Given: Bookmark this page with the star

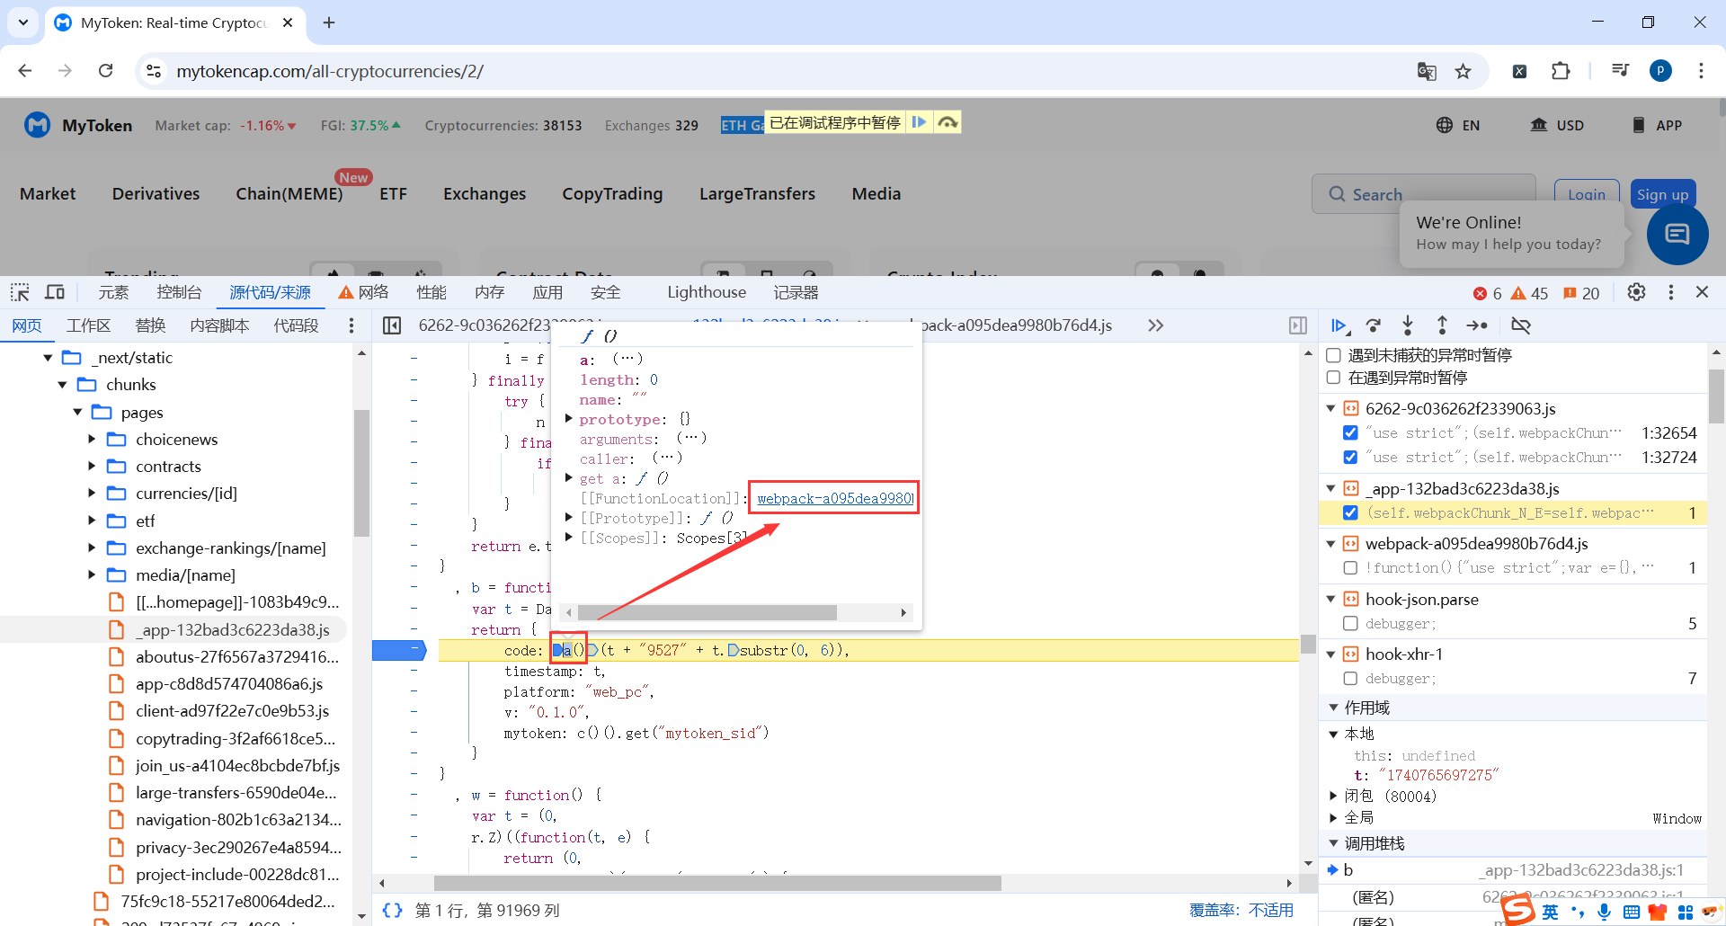Looking at the screenshot, I should click(x=1464, y=71).
